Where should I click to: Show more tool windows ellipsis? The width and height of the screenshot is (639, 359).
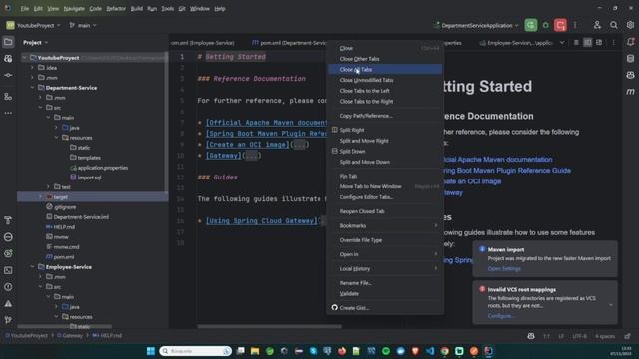coord(8,113)
